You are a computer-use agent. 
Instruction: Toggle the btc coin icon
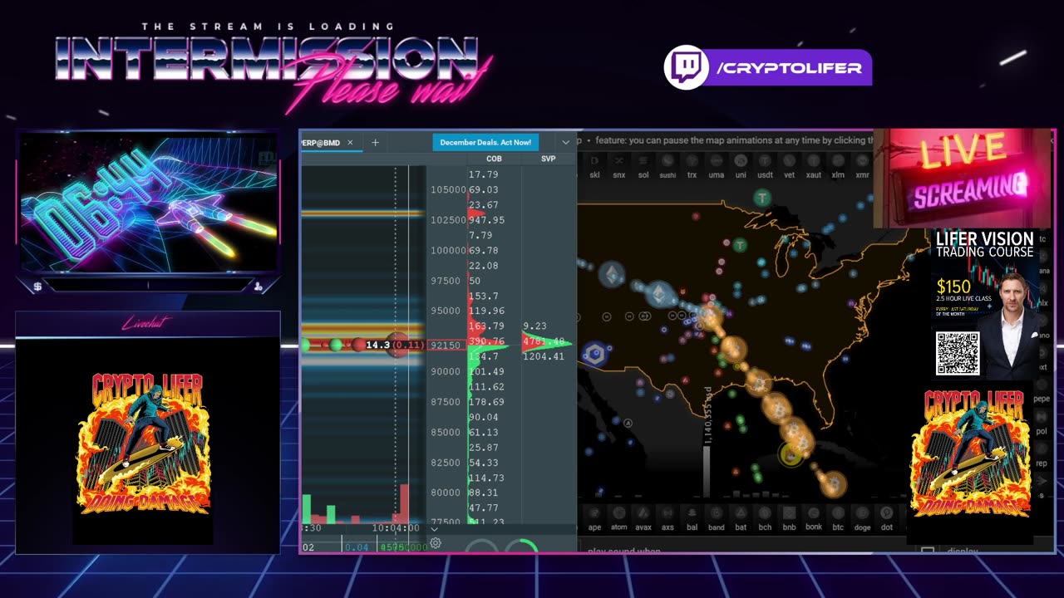pyautogui.click(x=838, y=513)
